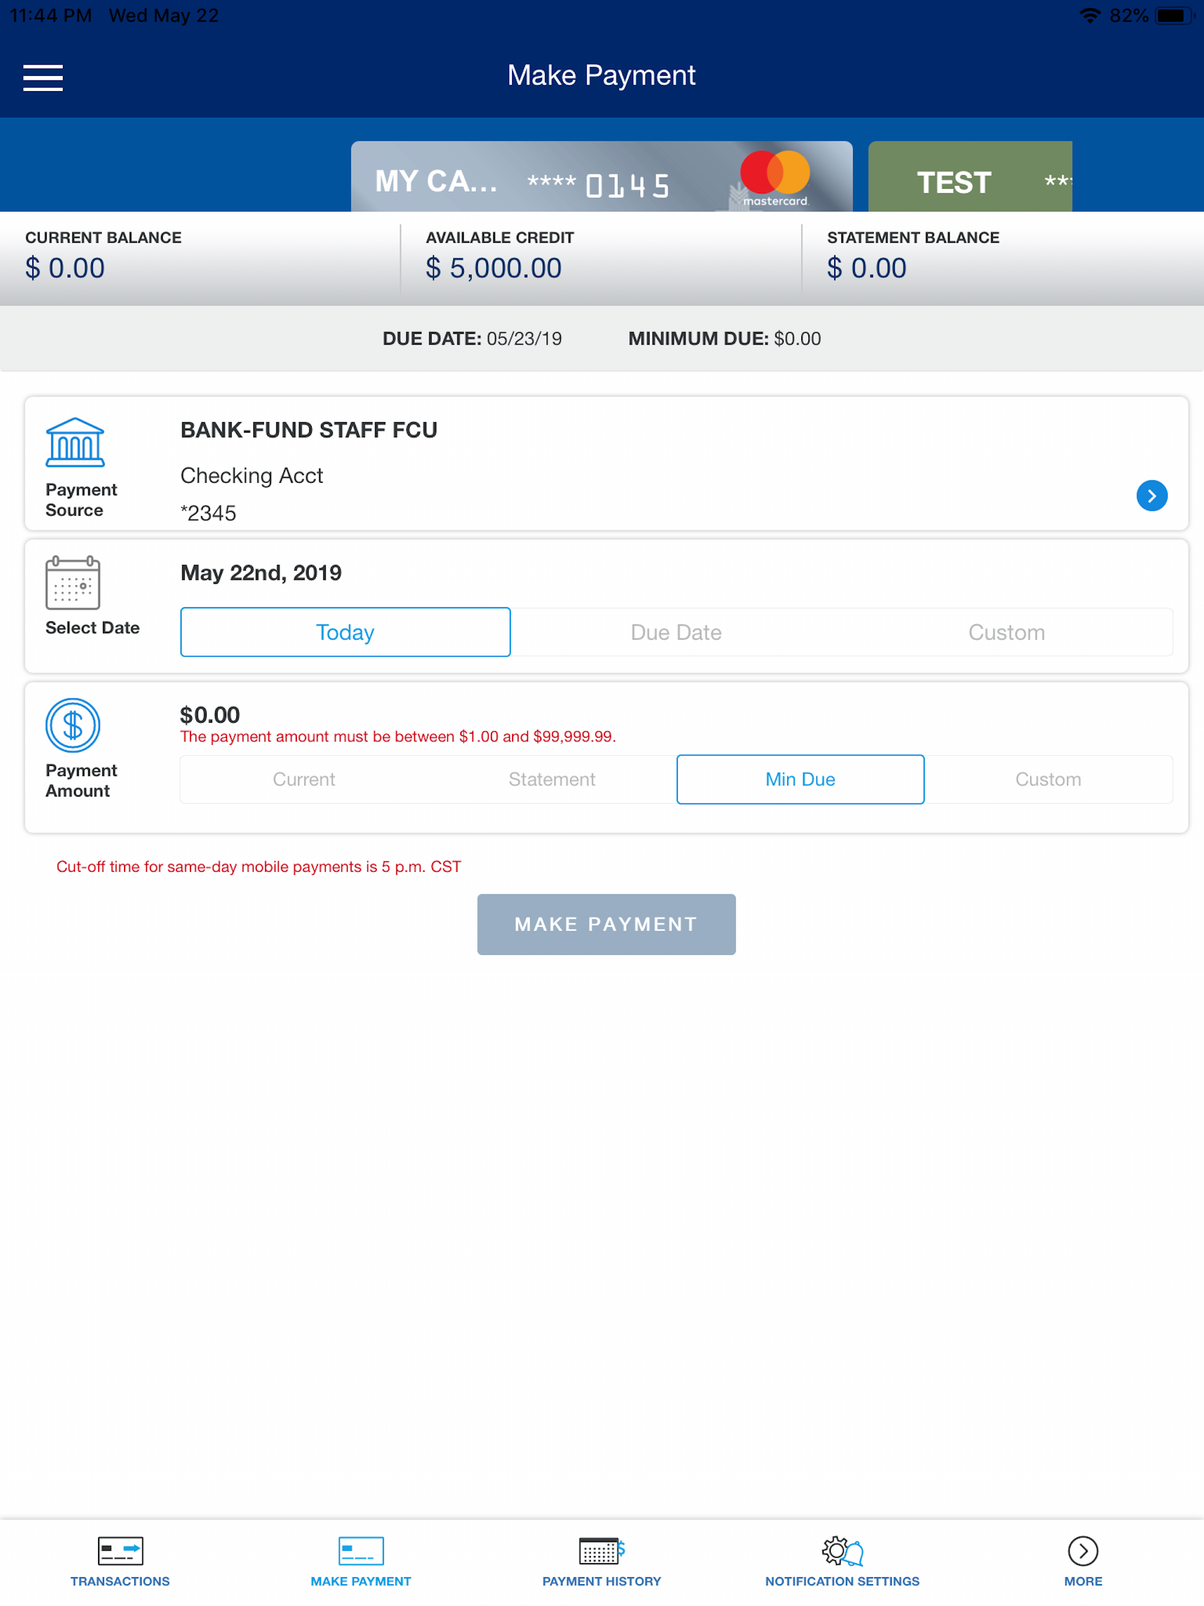Select Today as the payment date

345,632
